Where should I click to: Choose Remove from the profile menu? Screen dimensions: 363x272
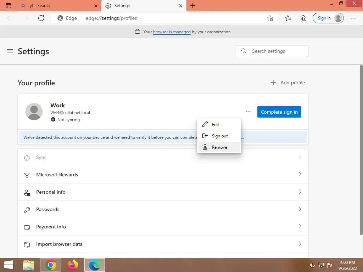[219, 147]
